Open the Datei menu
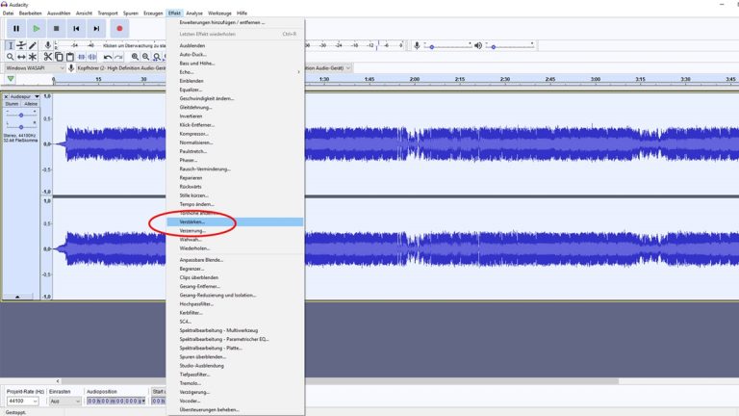 [x=8, y=13]
